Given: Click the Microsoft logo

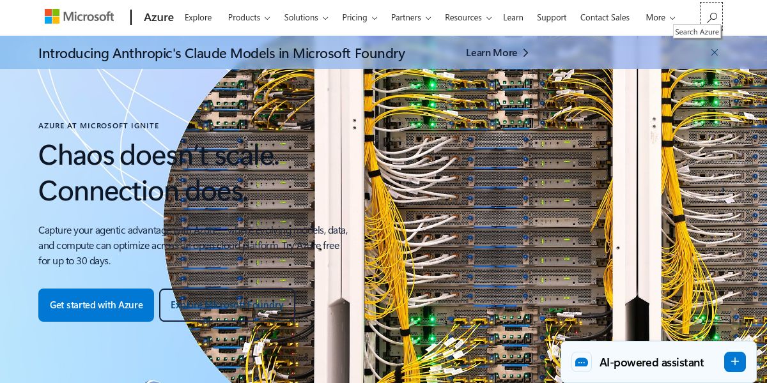Looking at the screenshot, I should [79, 17].
